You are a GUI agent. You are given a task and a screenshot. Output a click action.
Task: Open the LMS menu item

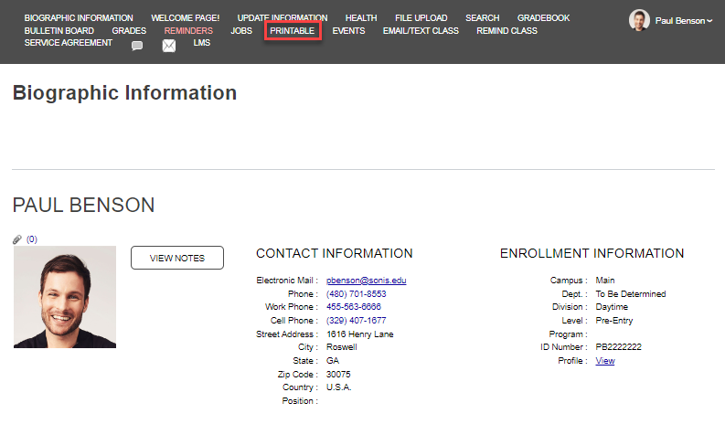pyautogui.click(x=202, y=43)
